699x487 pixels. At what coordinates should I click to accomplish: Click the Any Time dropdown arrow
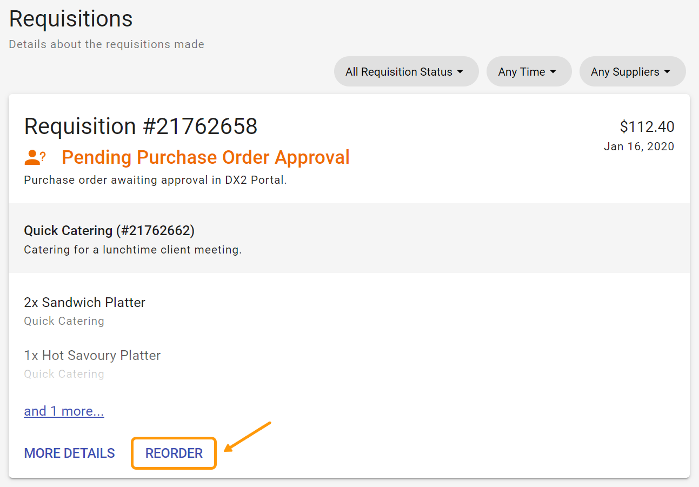click(x=554, y=71)
